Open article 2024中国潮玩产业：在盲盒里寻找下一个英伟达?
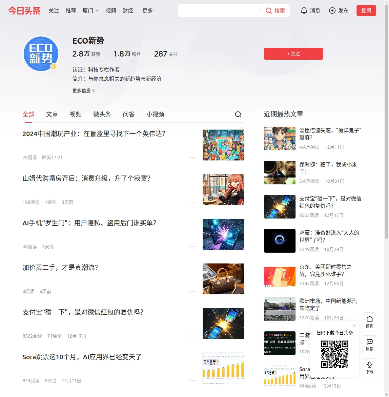 94,134
